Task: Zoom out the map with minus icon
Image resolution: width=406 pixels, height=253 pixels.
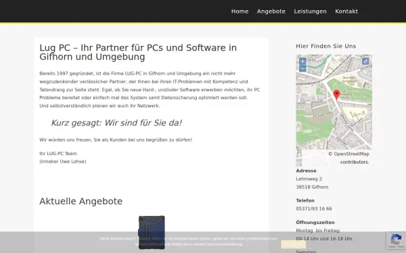Action: tap(302, 68)
